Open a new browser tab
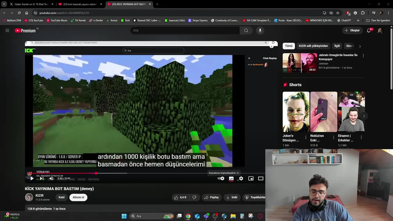 tap(157, 4)
